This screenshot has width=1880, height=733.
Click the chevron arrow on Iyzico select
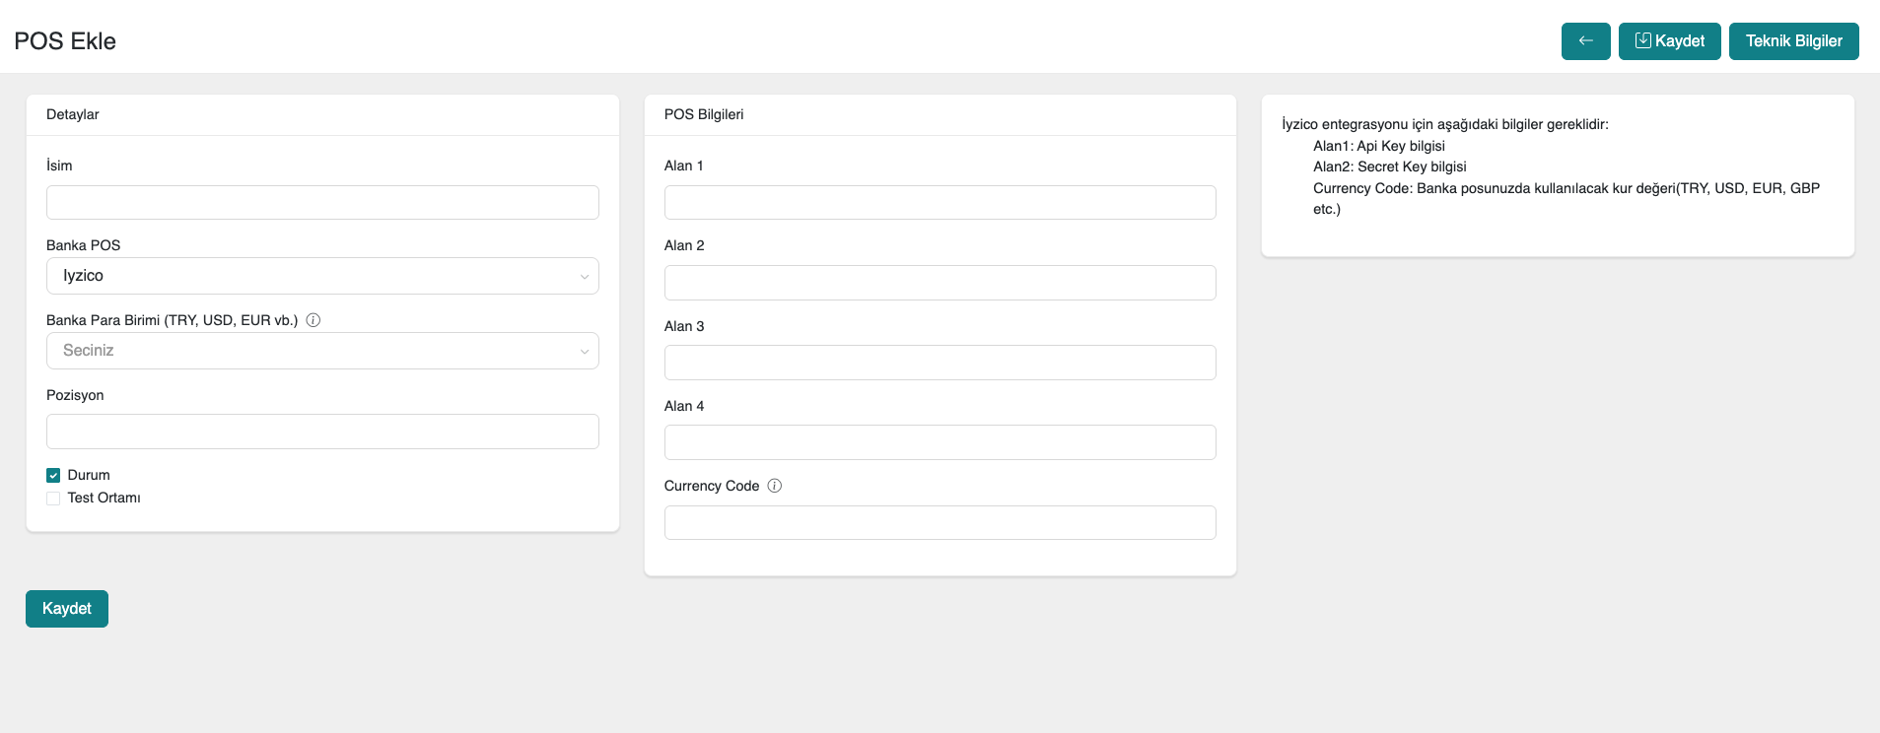pyautogui.click(x=585, y=277)
